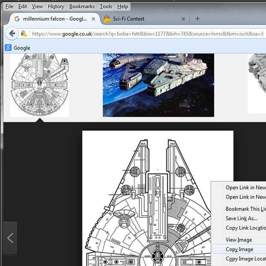
Task: Click the site security padlock warning icon
Action: 24,33
